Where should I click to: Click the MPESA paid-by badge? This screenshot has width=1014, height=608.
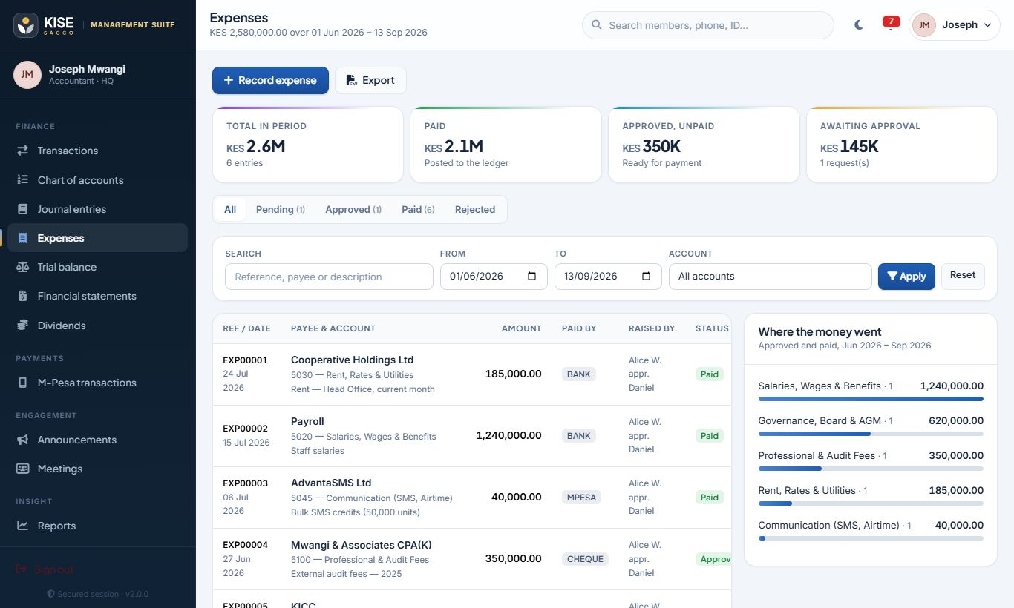(x=581, y=498)
